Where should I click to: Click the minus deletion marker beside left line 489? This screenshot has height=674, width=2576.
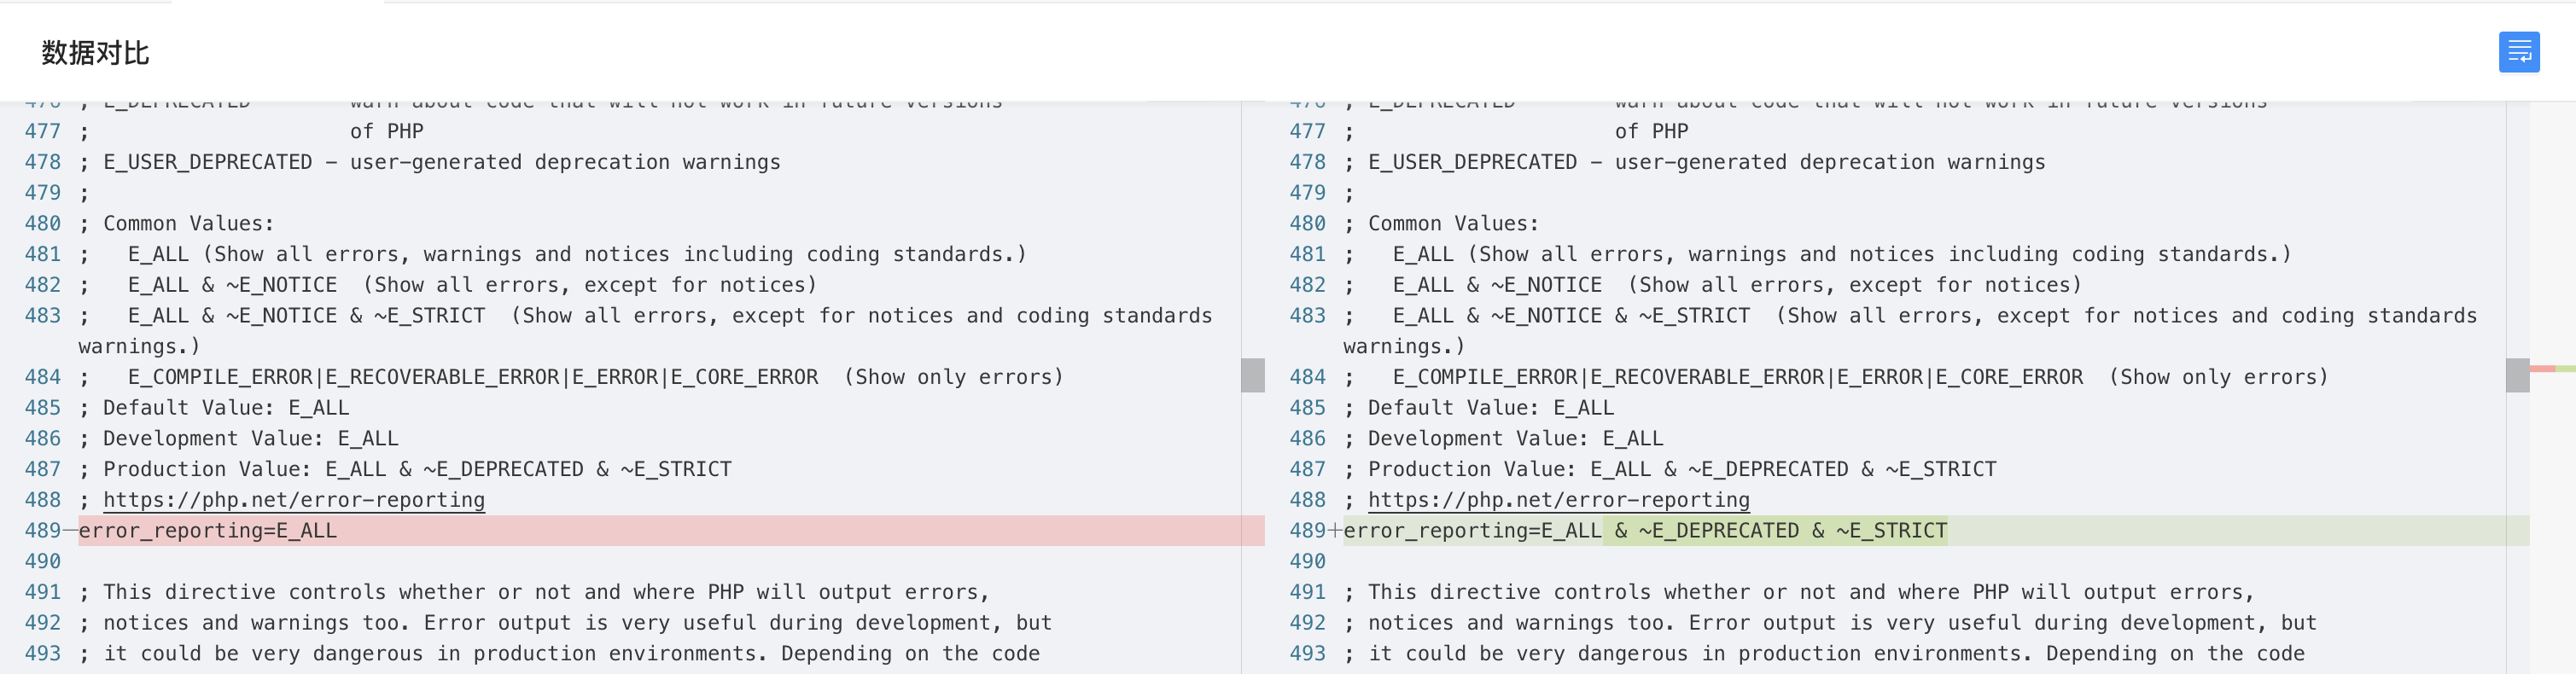click(70, 531)
